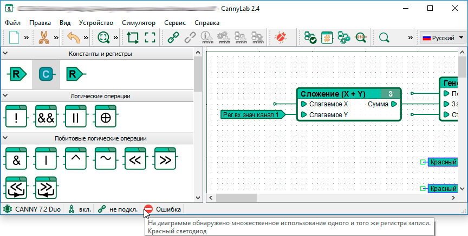Click the Ошибка error status

point(162,209)
